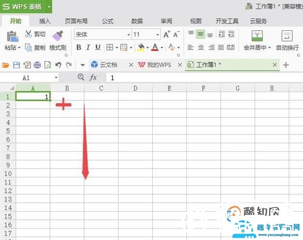Open 云文档 document tab
303x240 pixels.
click(x=108, y=65)
